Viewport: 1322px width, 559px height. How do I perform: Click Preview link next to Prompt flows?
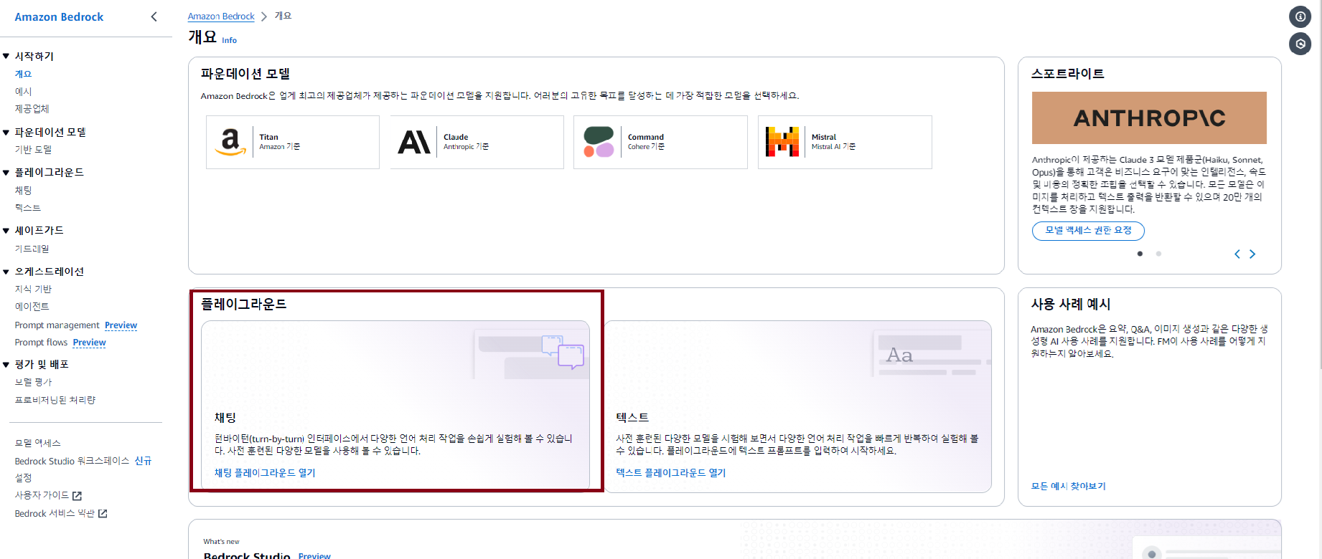point(89,343)
